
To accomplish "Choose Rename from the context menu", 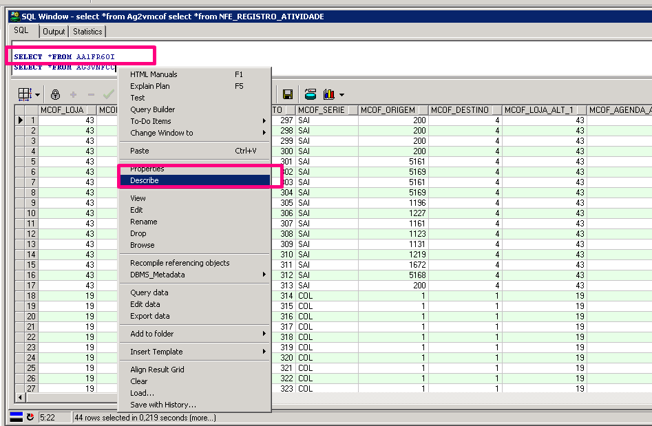I will [x=195, y=222].
